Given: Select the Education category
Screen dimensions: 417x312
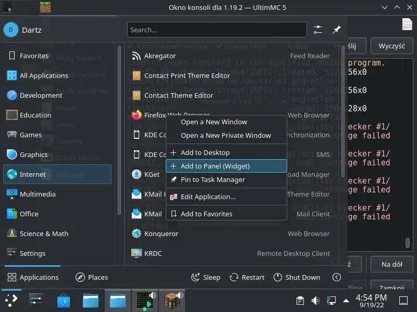Looking at the screenshot, I should tap(57, 115).
